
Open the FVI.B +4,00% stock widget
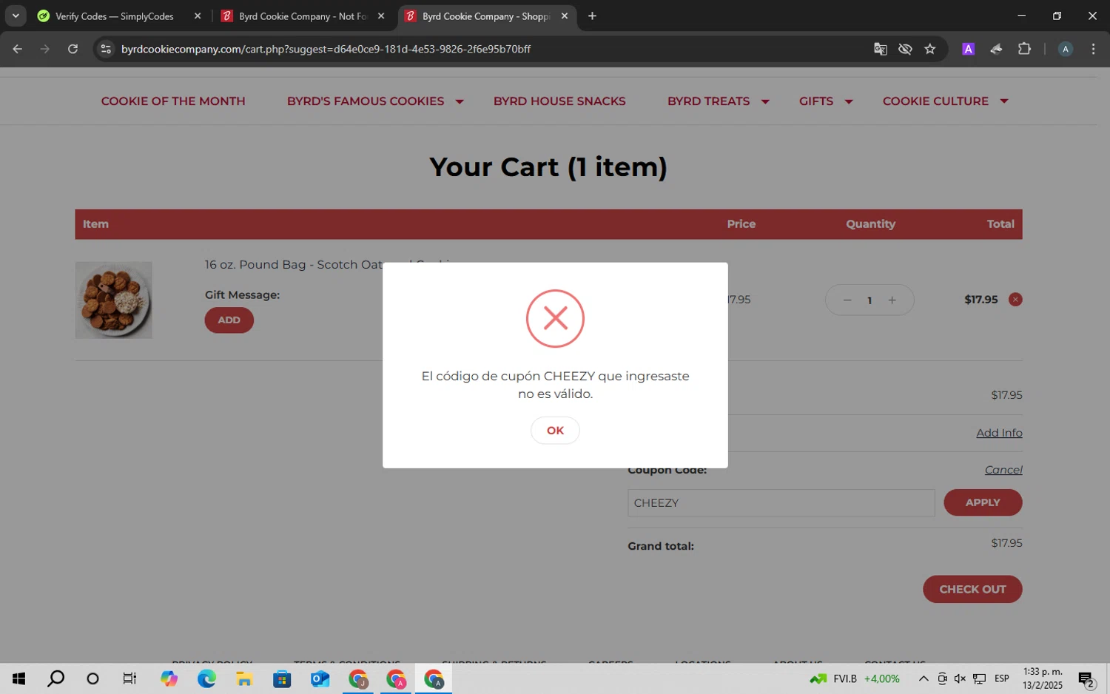pyautogui.click(x=855, y=678)
